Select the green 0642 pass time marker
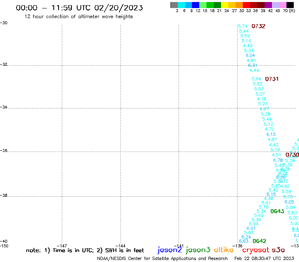This screenshot has width=299, height=262. click(259, 241)
